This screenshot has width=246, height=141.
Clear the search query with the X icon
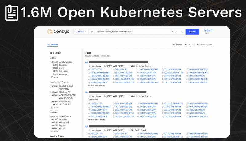click(172, 32)
